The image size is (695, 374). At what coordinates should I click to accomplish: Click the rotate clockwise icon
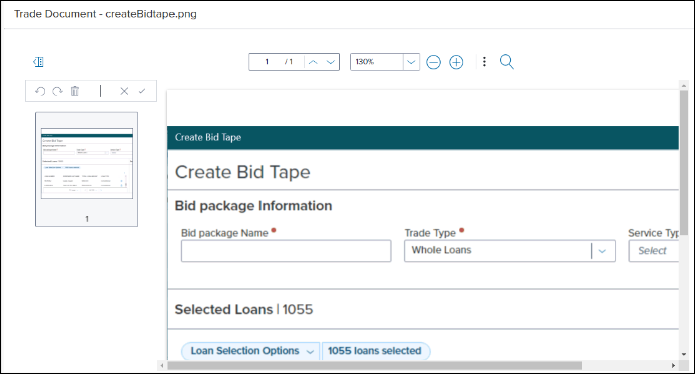pyautogui.click(x=58, y=91)
